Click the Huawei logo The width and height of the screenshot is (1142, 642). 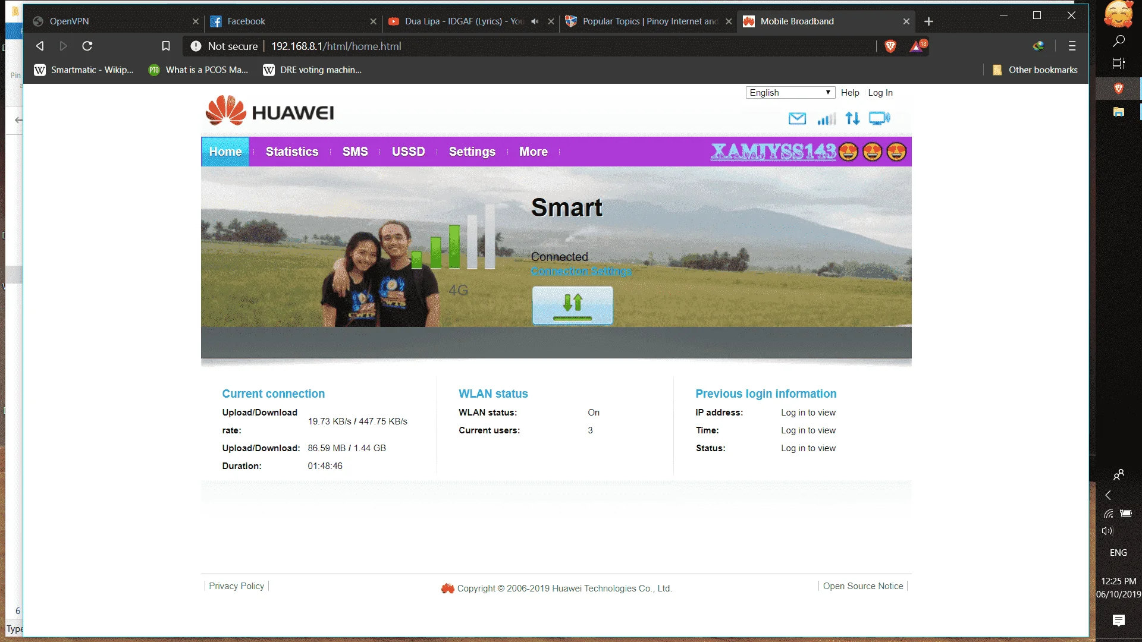tap(270, 111)
